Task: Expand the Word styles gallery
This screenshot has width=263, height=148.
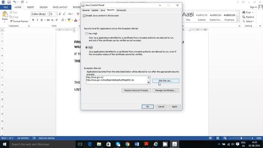Action: pos(238,21)
